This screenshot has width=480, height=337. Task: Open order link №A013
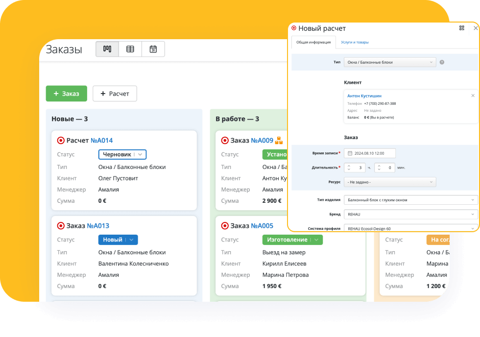point(98,226)
